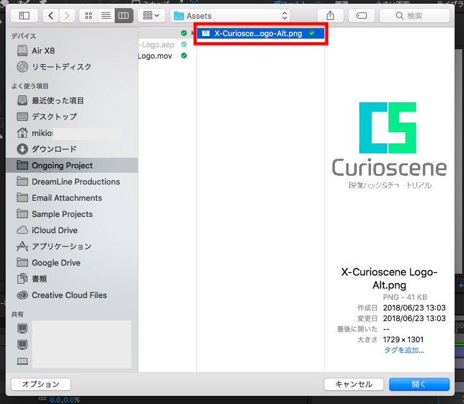Click the Ongoing Project folder icon
464x404 pixels.
pos(22,165)
